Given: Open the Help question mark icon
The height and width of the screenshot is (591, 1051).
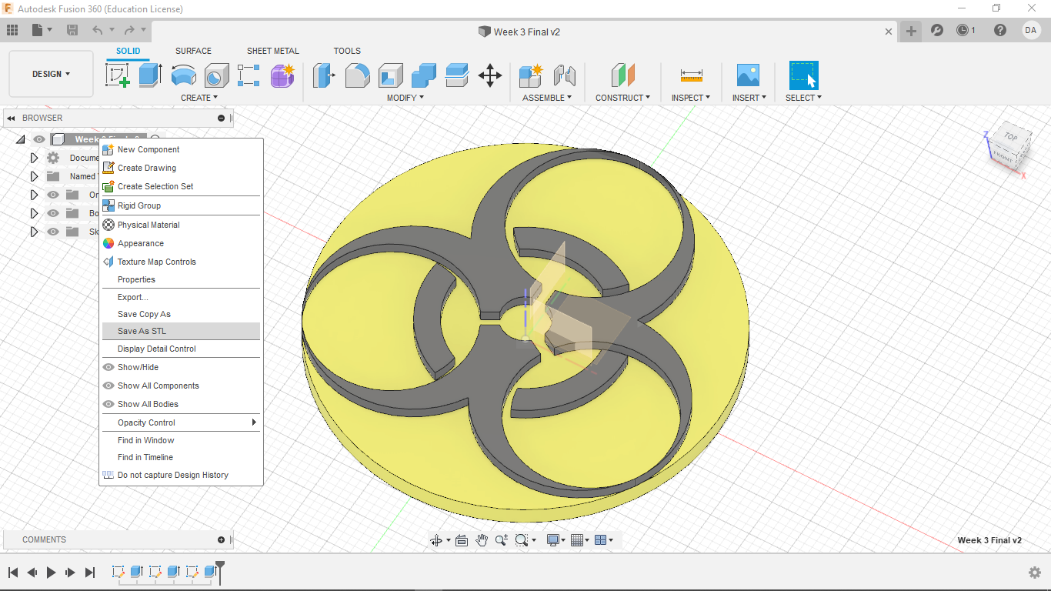Looking at the screenshot, I should pyautogui.click(x=999, y=30).
